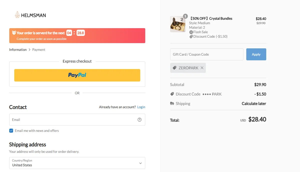The width and height of the screenshot is (300, 172).
Task: Apply the entered coupon code
Action: [x=256, y=54]
